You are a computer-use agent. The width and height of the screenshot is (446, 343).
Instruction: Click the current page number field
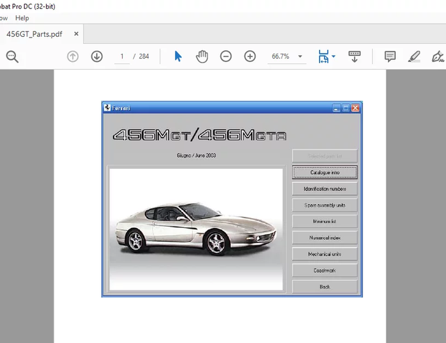pos(122,56)
